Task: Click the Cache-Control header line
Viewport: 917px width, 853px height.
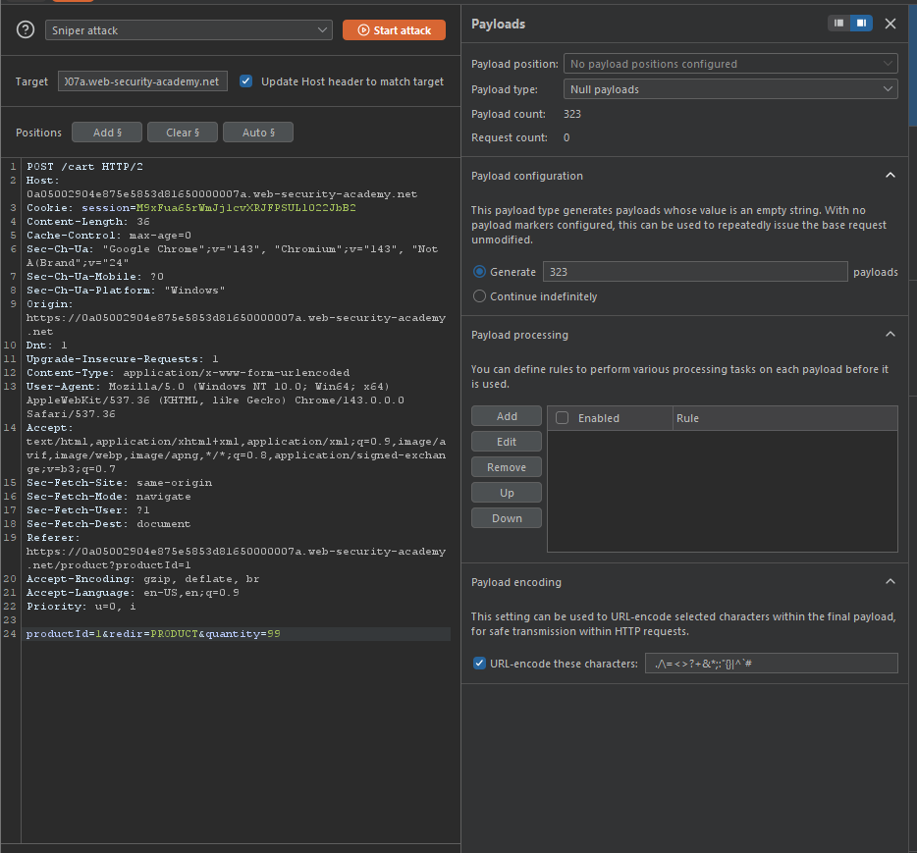Action: [109, 235]
